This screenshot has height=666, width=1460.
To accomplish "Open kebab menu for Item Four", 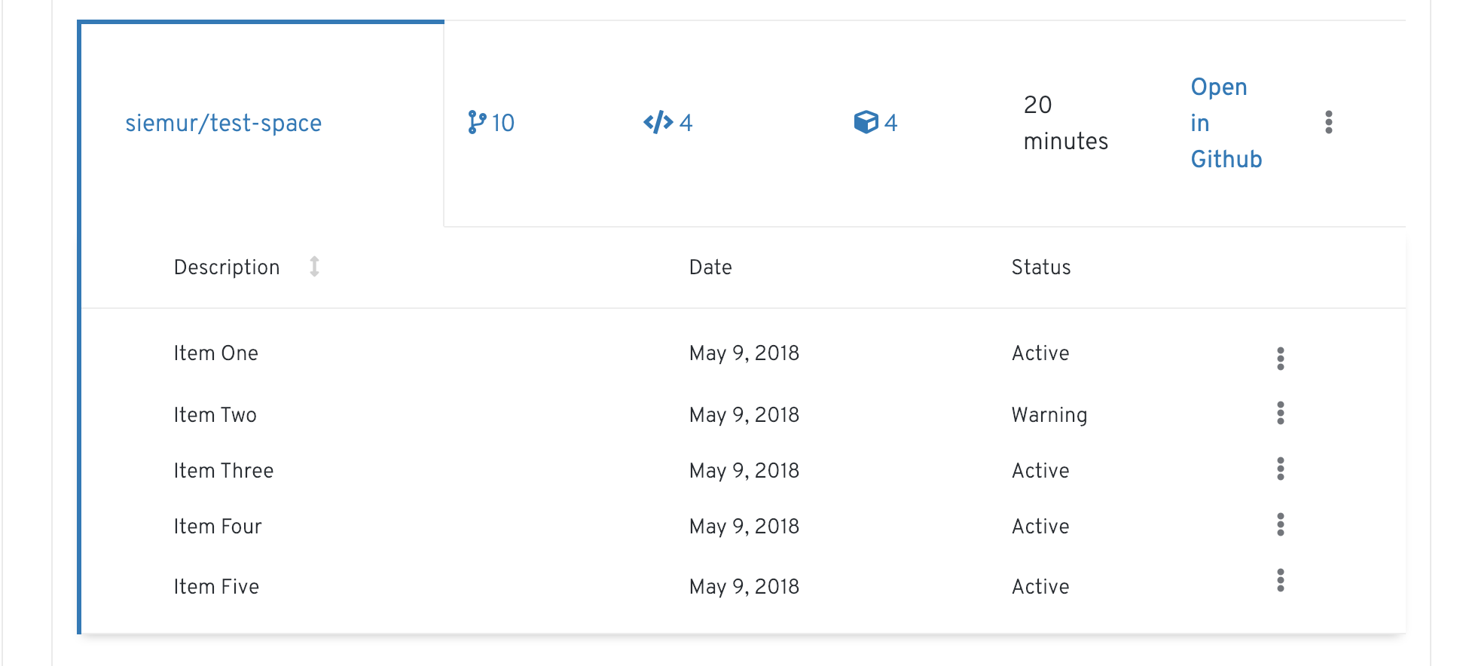I will pos(1280,524).
